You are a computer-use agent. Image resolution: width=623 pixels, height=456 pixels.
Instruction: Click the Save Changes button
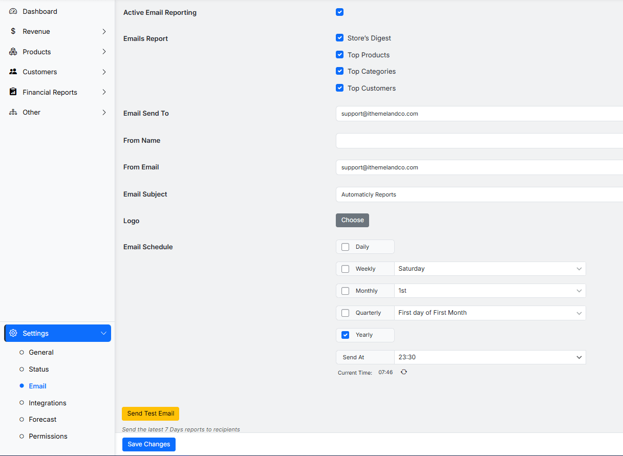pyautogui.click(x=148, y=444)
